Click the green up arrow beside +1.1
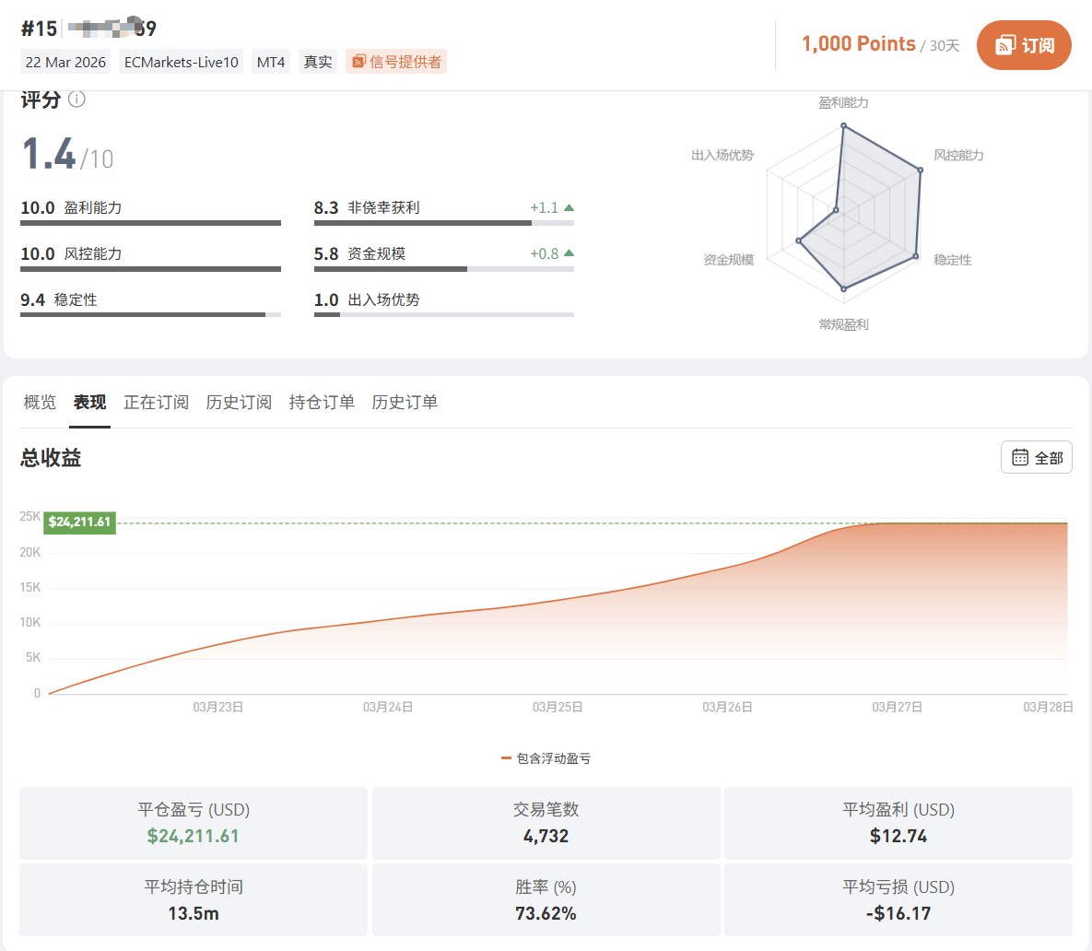Screen dimensions: 1092x951 pos(569,207)
